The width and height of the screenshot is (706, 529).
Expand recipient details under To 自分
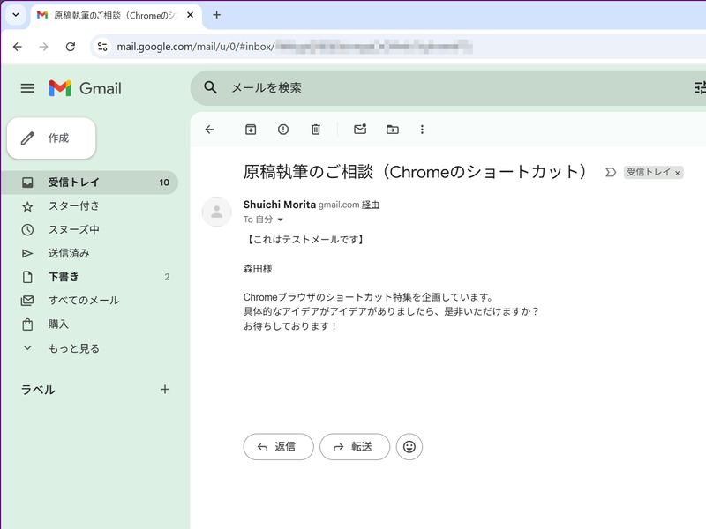(280, 220)
